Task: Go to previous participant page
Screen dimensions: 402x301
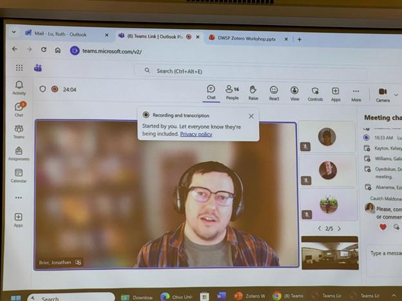Action: [x=319, y=228]
